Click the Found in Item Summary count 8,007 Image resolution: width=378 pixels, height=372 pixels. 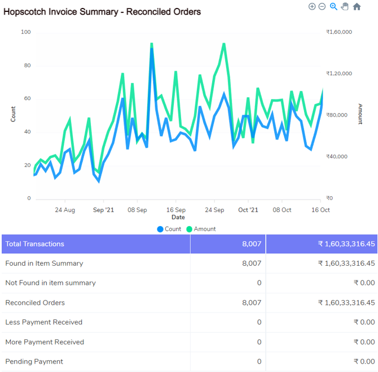tap(252, 263)
